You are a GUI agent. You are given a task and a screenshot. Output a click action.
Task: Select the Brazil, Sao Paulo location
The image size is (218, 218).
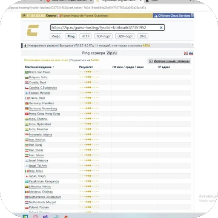coord(40,72)
